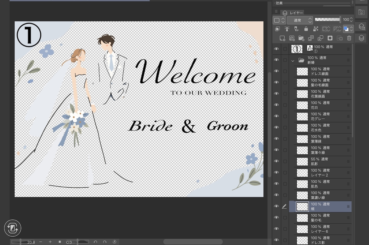Select the 新婦 folder row
The width and height of the screenshot is (369, 245).
pyautogui.click(x=320, y=60)
